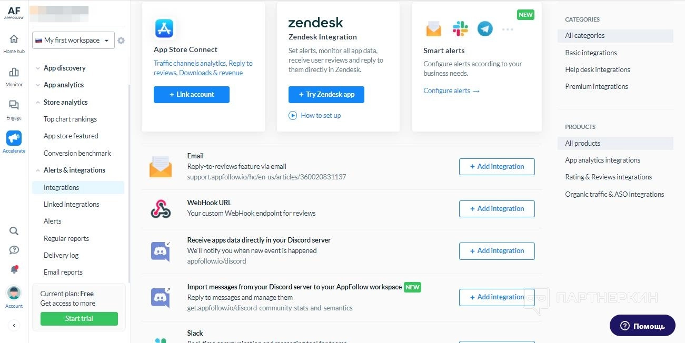Open the Account avatar

coord(14,293)
